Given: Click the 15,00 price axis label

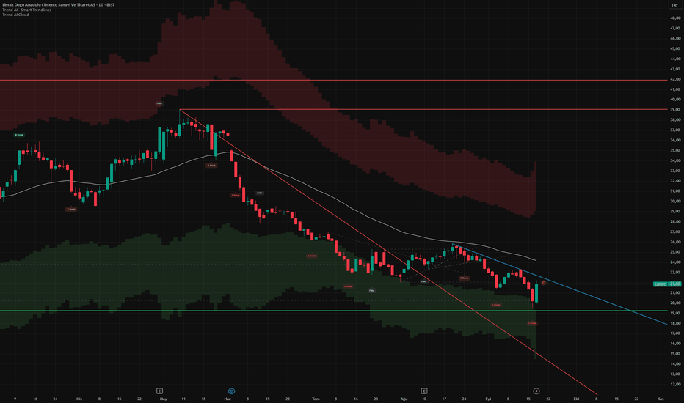Looking at the screenshot, I should tap(675, 353).
